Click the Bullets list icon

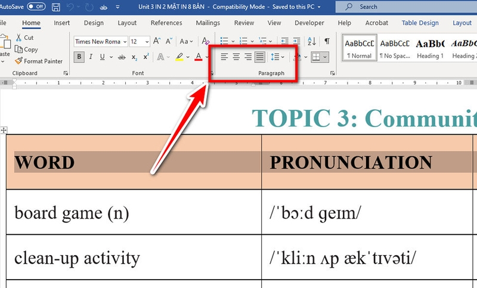(x=224, y=41)
